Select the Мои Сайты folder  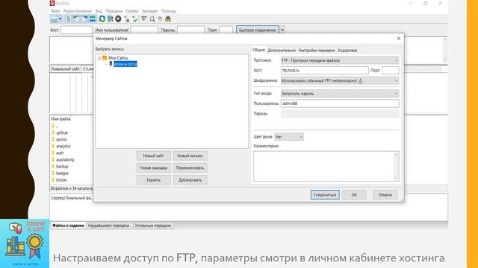[118, 58]
